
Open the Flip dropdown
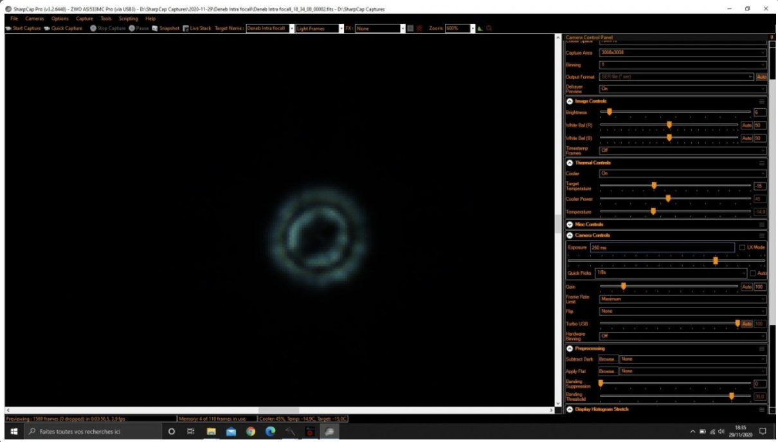(682, 311)
